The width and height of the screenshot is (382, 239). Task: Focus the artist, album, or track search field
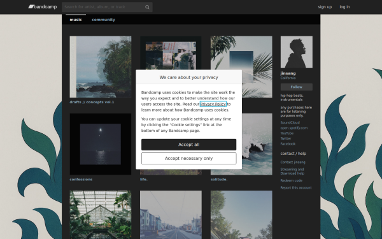pyautogui.click(x=107, y=7)
